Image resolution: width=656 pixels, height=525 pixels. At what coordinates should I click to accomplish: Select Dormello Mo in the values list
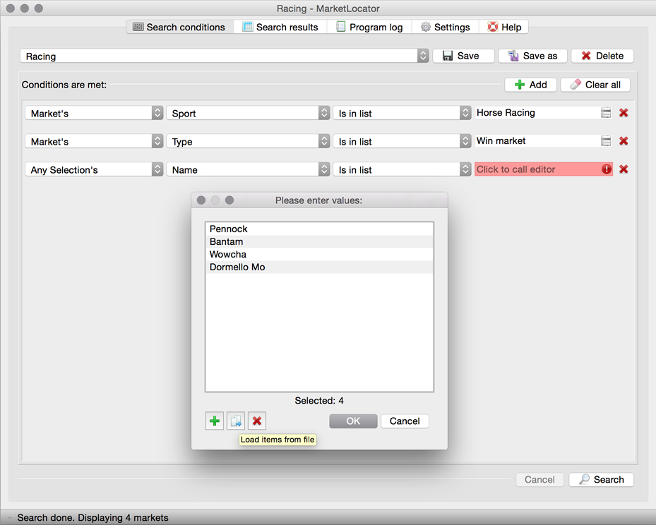tap(319, 267)
